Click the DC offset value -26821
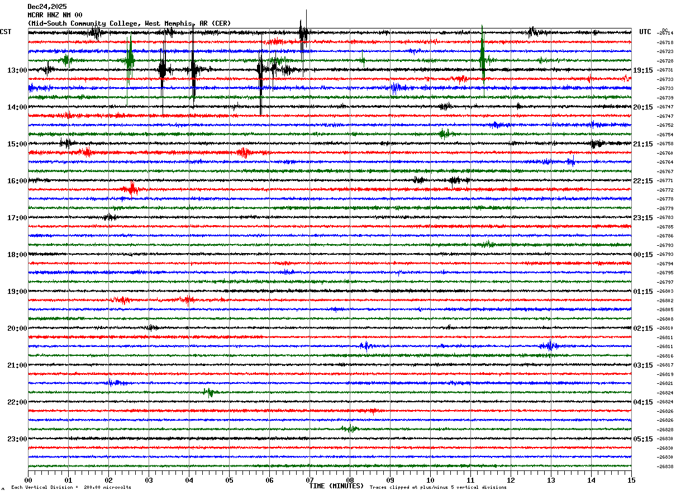 click(665, 383)
